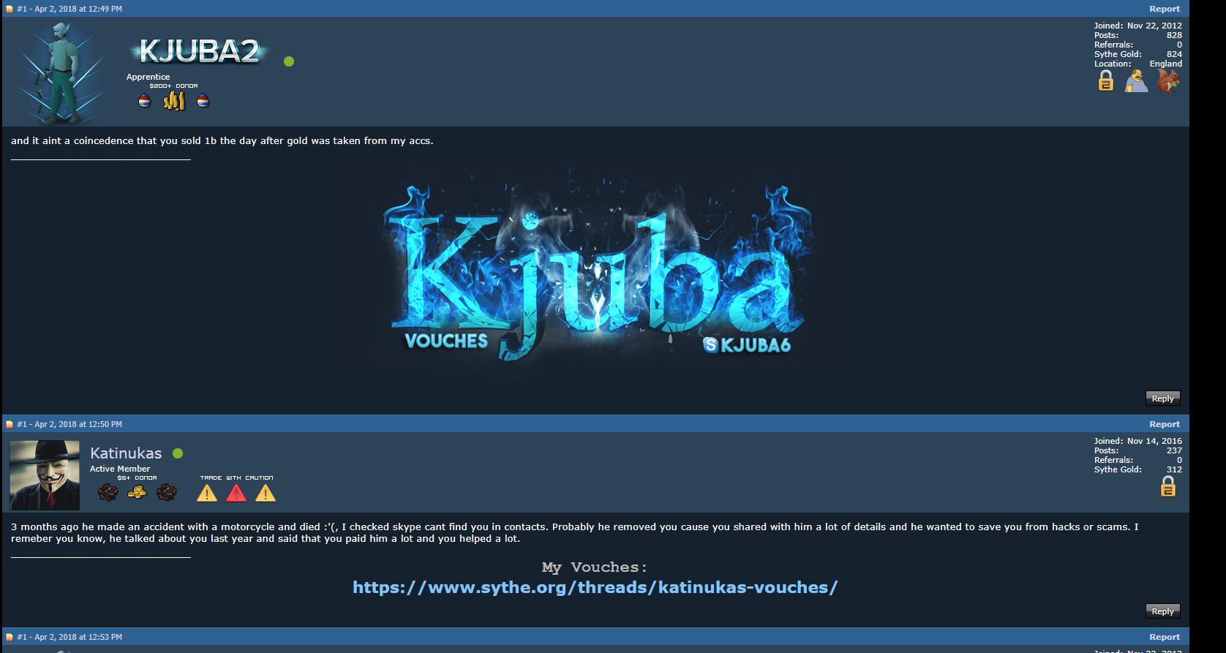The image size is (1226, 653).
Task: Open the katinukas-vouches thread link
Action: pyautogui.click(x=595, y=587)
